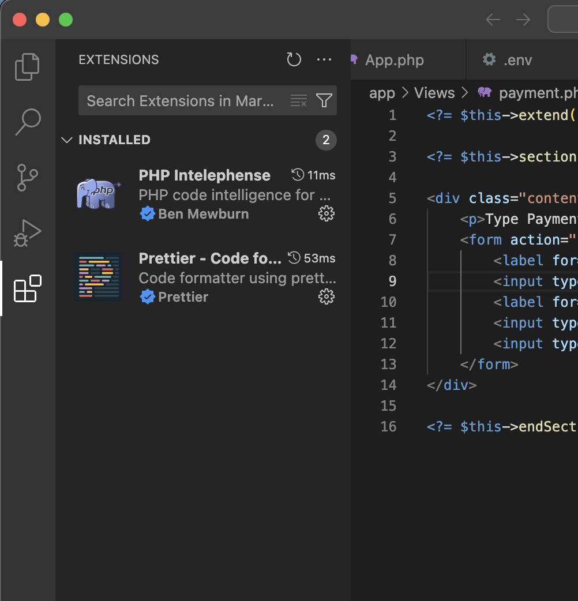Switch to the .env tab
The image size is (578, 601).
pos(517,60)
